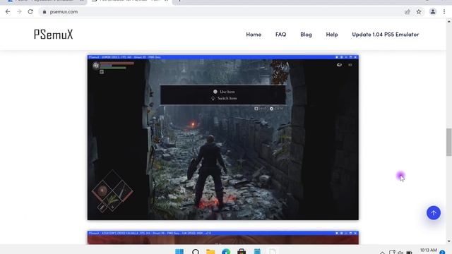Open the Home navigation link
The image size is (452, 254).
pos(254,35)
